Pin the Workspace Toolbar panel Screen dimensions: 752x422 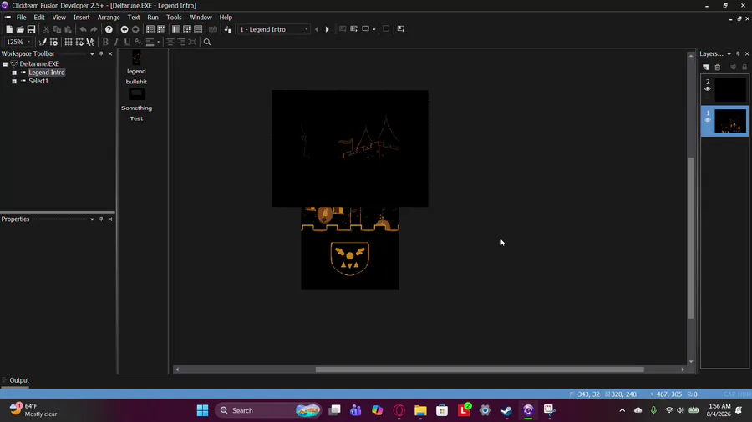point(101,53)
